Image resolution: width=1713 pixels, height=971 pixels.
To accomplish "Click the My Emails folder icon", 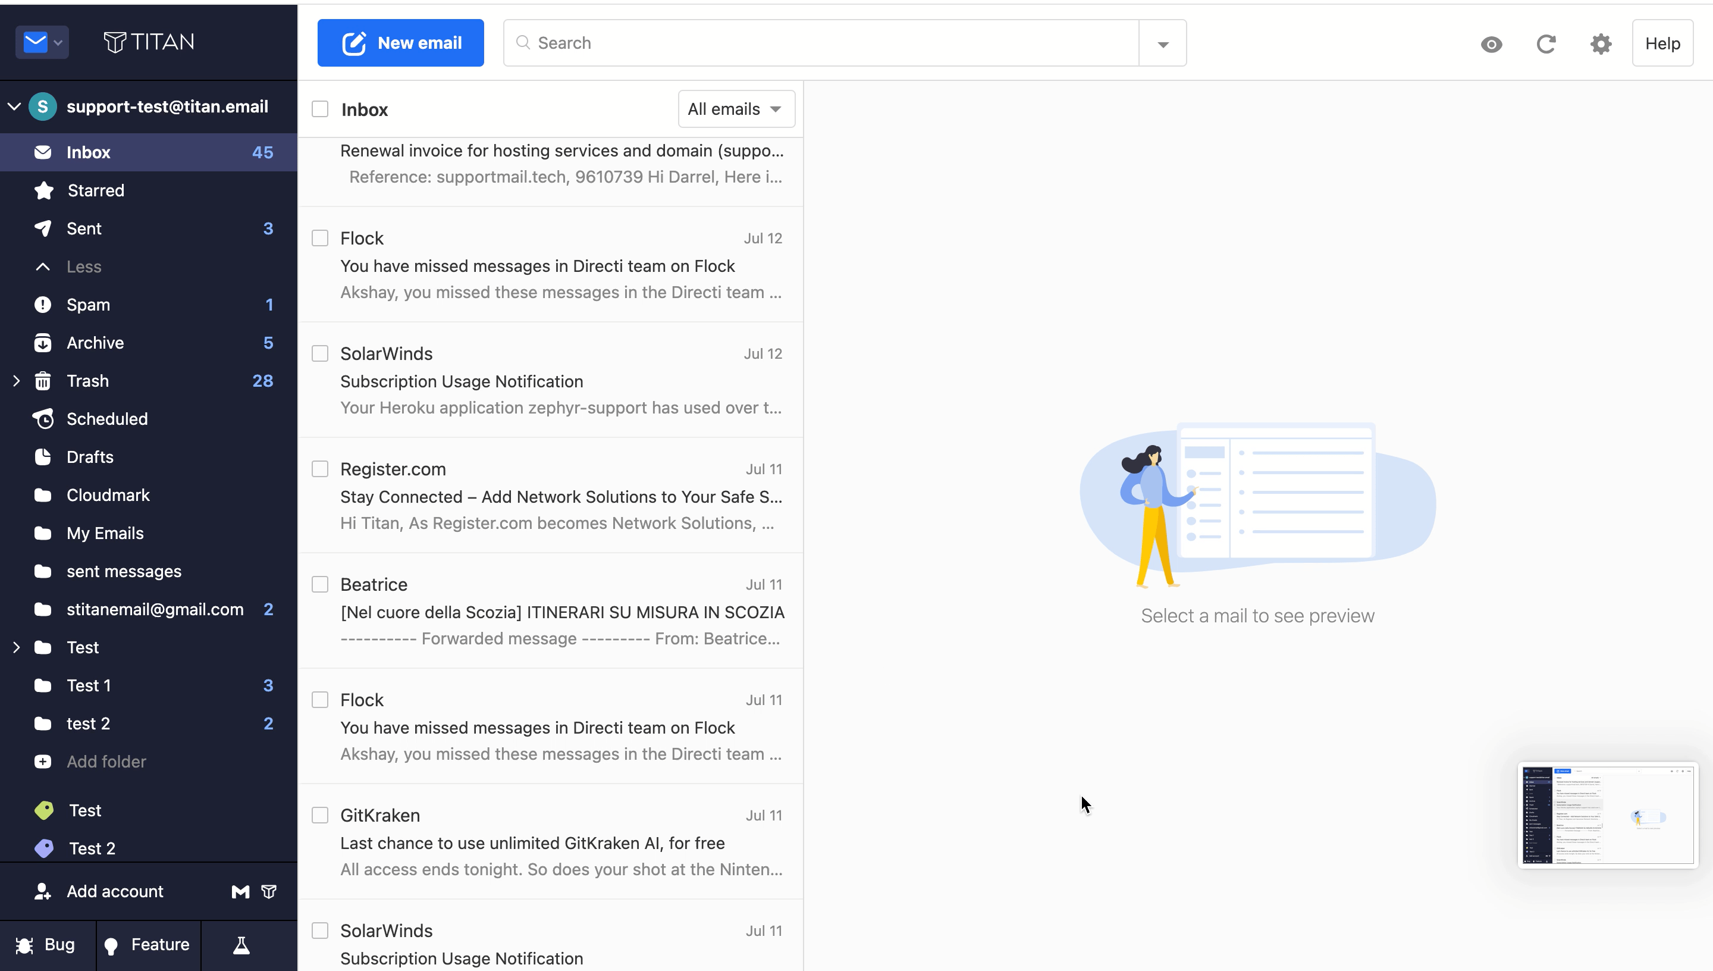I will [x=43, y=533].
